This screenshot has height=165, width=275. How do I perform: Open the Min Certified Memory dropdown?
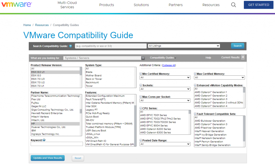165,78
